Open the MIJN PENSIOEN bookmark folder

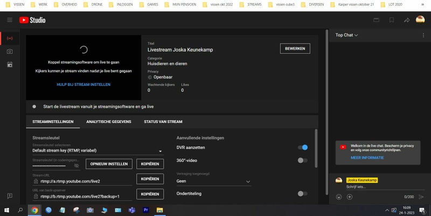click(180, 4)
